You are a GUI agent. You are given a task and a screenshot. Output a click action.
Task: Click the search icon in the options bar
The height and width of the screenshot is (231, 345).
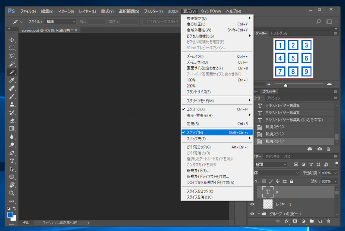pos(318,21)
